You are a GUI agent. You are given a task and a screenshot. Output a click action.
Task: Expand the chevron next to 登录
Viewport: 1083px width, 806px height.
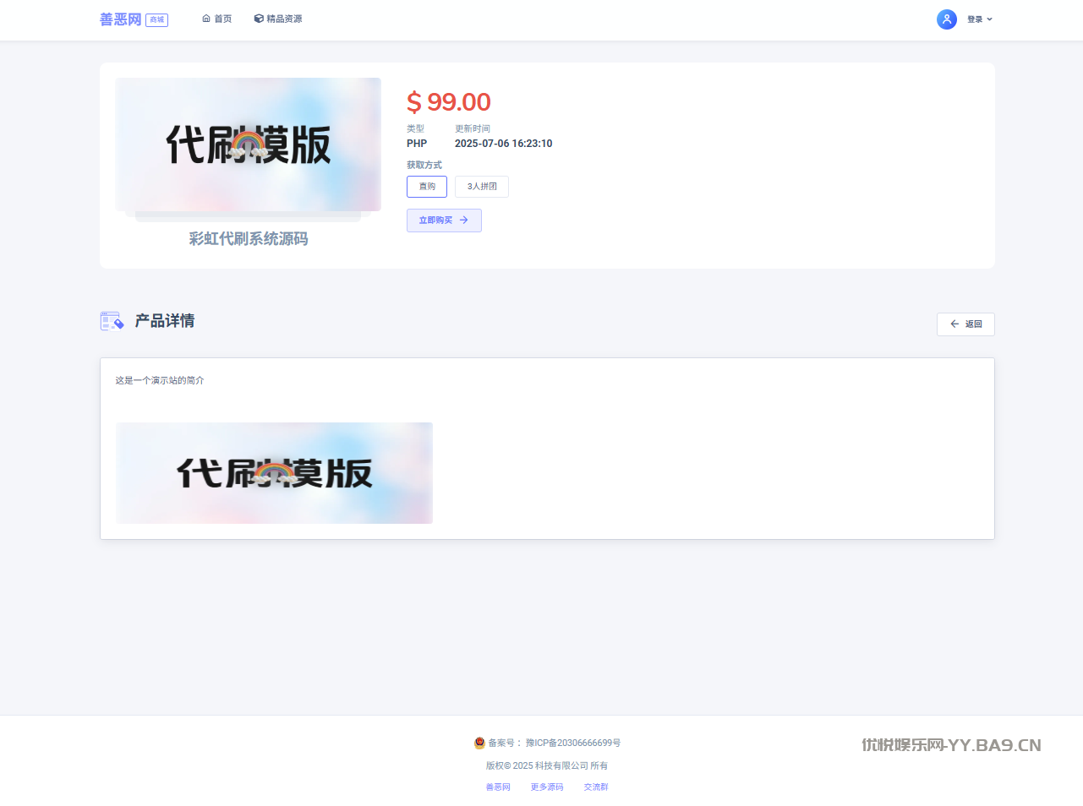pyautogui.click(x=990, y=19)
